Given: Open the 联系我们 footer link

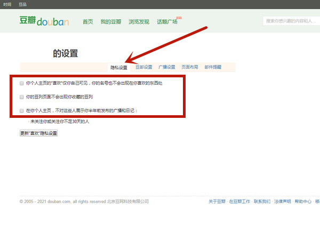Looking at the screenshot, I should (x=262, y=202).
